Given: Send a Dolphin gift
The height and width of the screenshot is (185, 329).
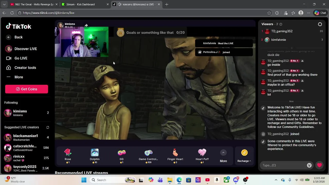Looking at the screenshot, I should point(95,156).
